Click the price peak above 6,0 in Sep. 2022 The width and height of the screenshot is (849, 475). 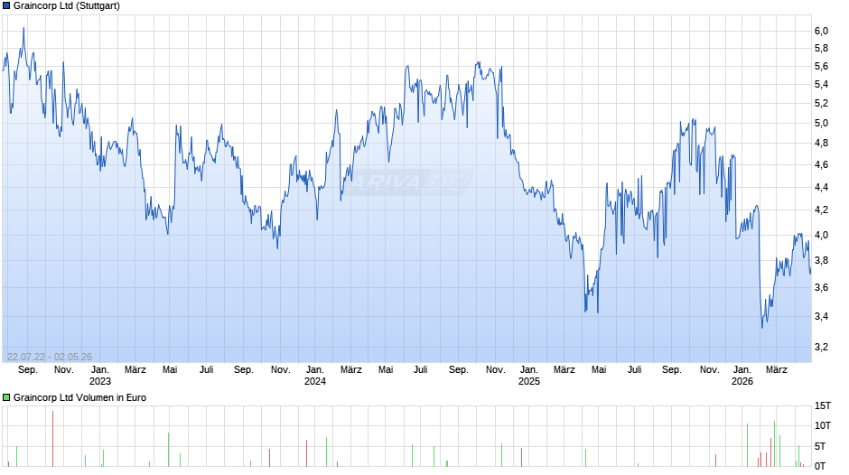tap(23, 29)
